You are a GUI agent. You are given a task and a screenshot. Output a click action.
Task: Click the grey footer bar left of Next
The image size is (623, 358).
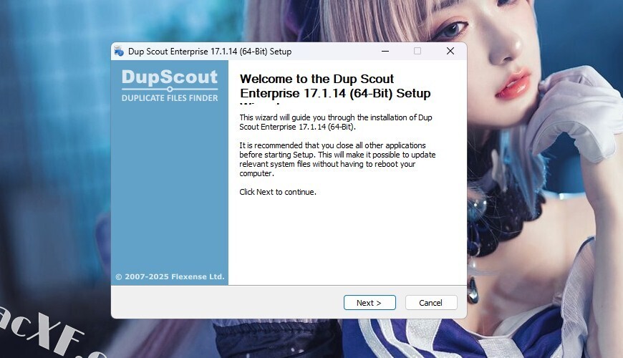(226, 302)
